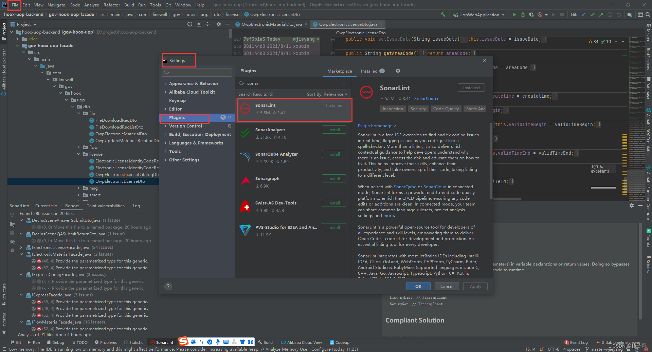Click the Select Opened File target icon

click(190, 24)
